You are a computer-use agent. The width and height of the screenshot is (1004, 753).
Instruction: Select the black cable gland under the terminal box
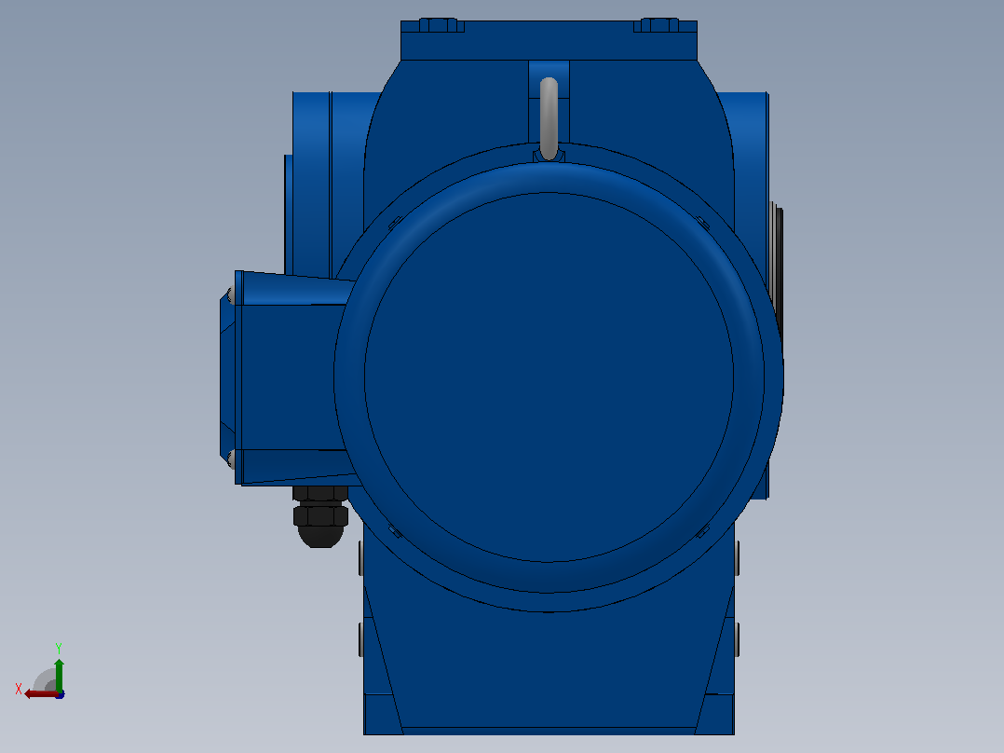tap(320, 516)
